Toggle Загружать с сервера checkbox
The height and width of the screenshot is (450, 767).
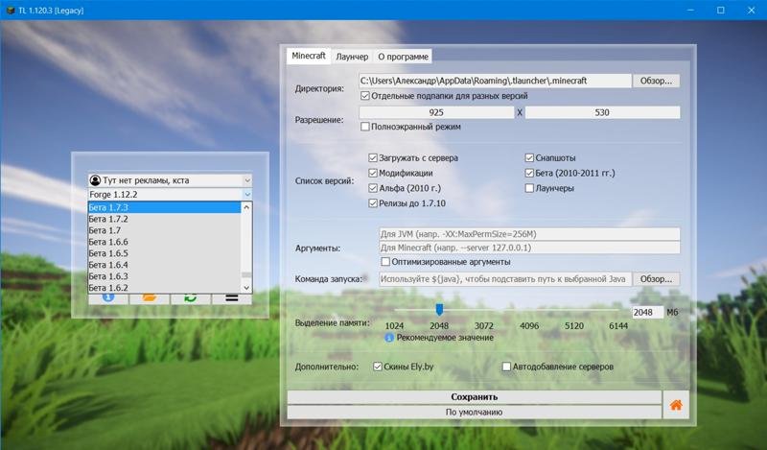pos(373,157)
